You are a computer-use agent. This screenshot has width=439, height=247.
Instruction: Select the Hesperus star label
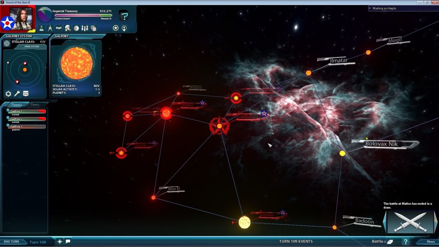pyautogui.click(x=196, y=88)
